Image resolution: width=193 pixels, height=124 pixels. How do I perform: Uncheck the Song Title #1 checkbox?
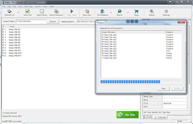point(3,29)
